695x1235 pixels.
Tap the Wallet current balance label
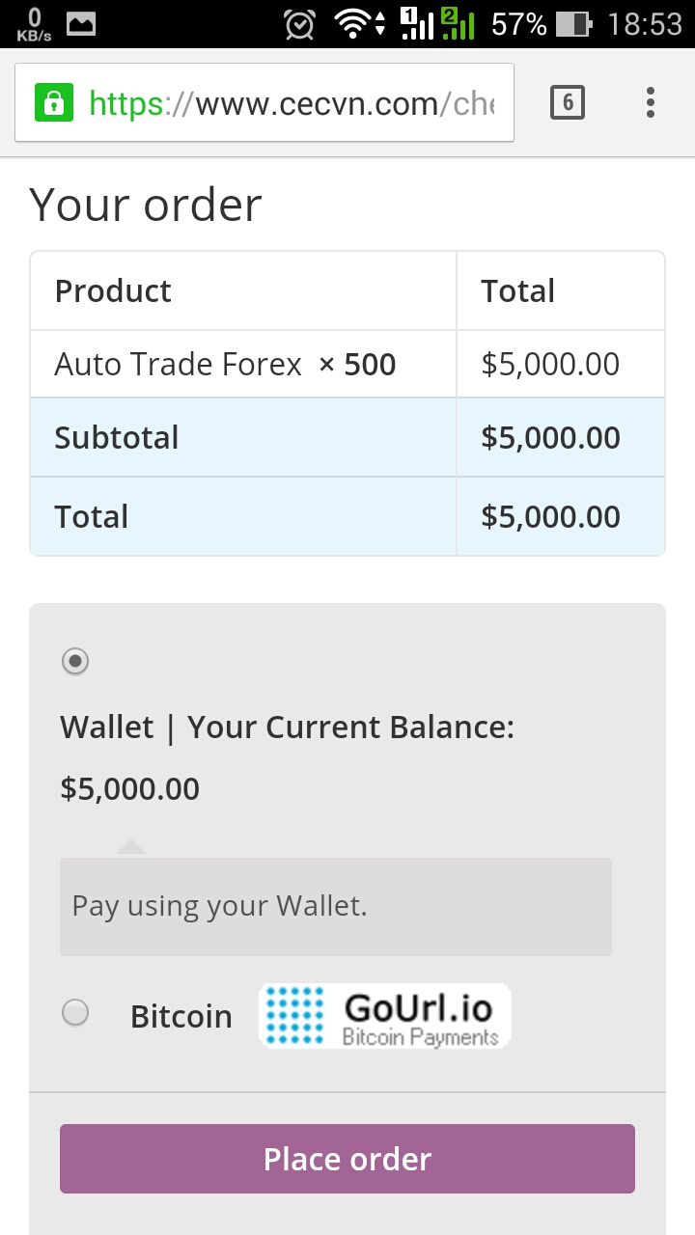287,727
